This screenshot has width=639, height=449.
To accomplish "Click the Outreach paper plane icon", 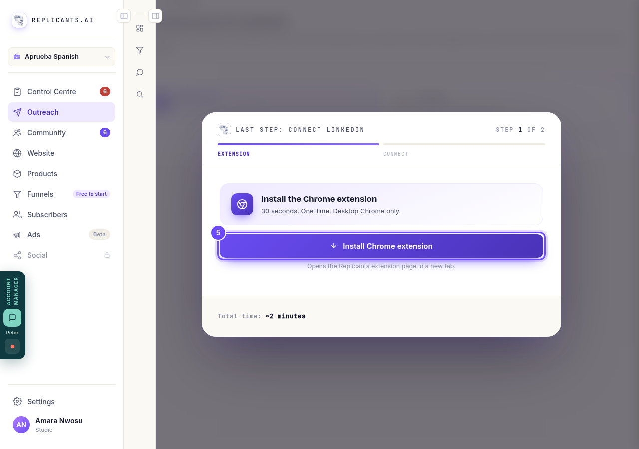I will pyautogui.click(x=17, y=112).
